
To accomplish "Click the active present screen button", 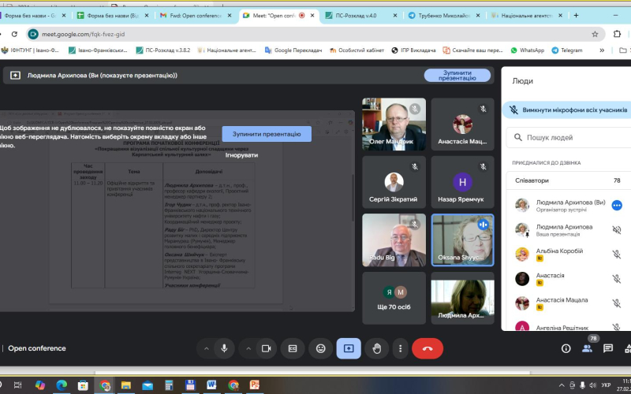I will pyautogui.click(x=349, y=348).
